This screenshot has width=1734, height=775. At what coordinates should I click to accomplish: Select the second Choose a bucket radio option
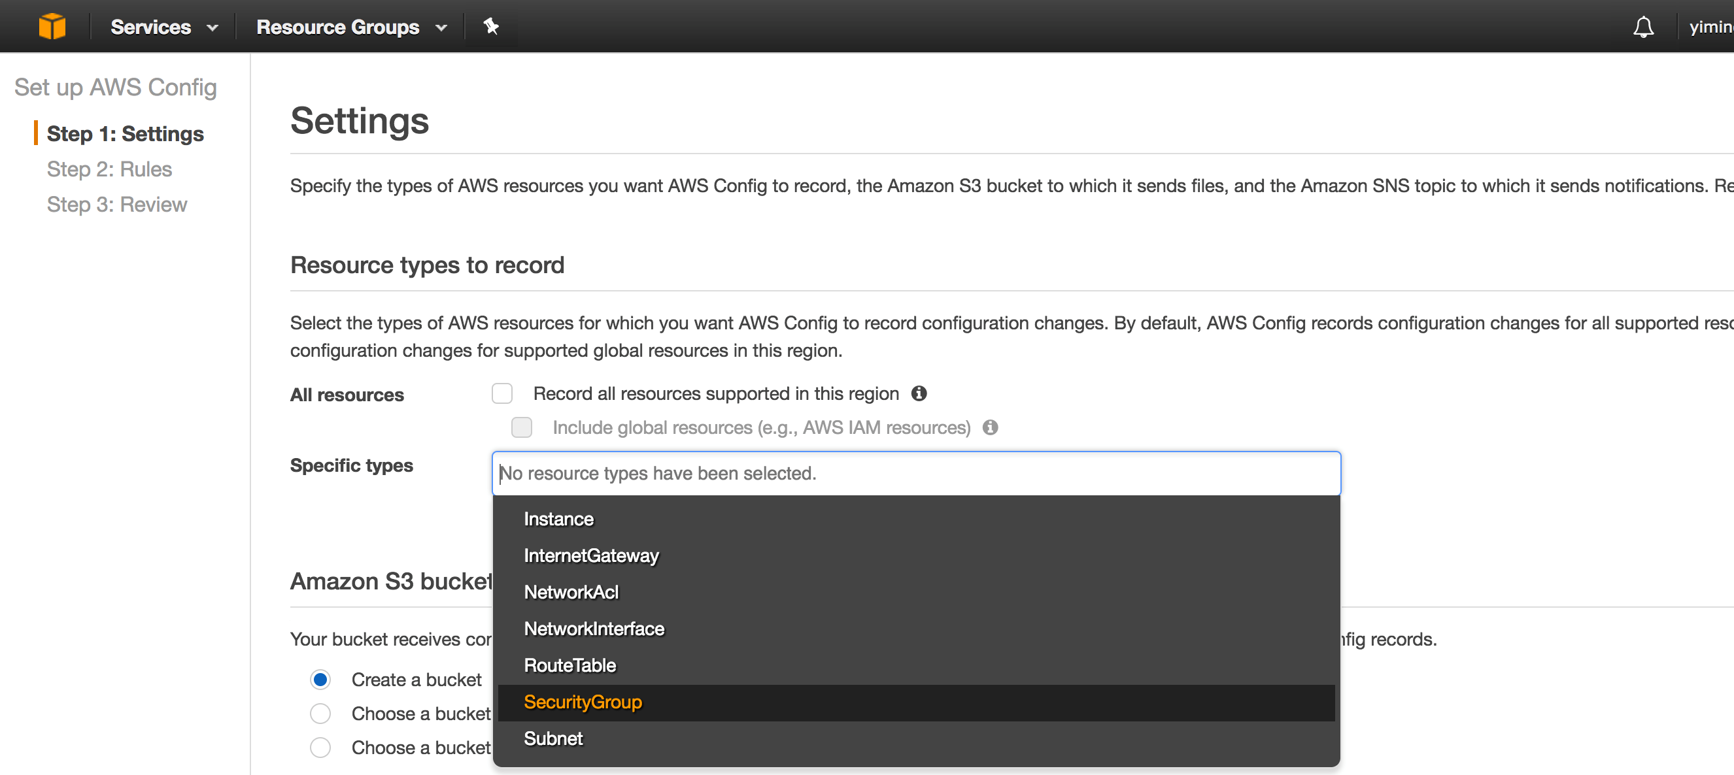320,713
